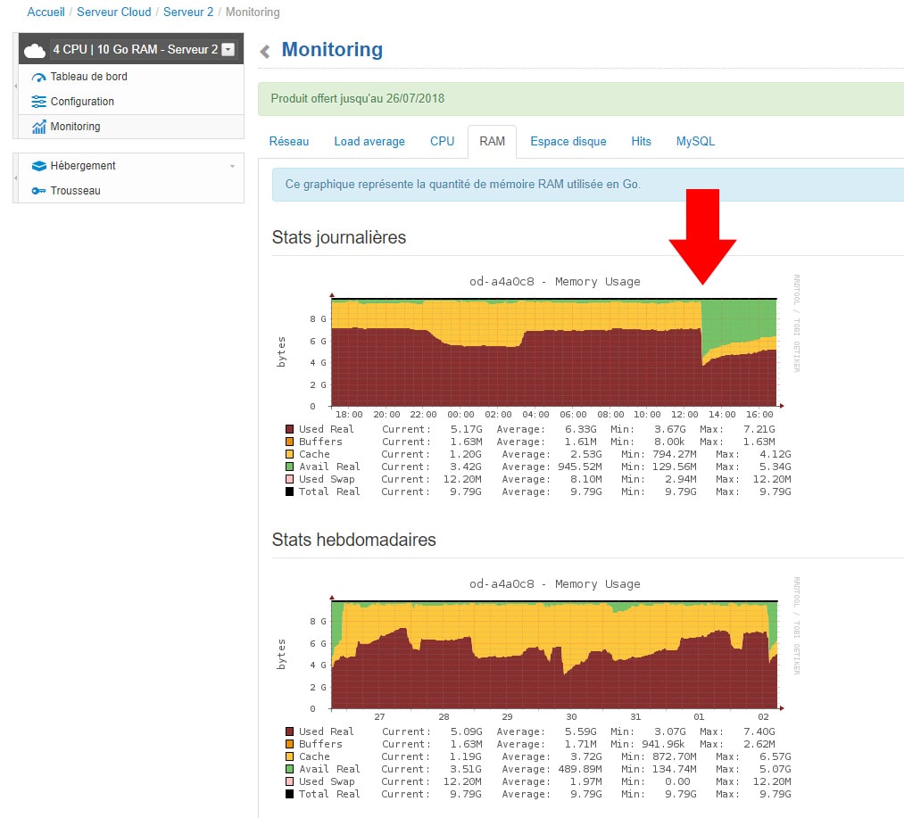Switch to the MySQL tab

point(695,141)
